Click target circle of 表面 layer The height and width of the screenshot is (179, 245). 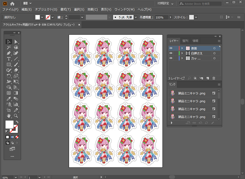point(214,48)
